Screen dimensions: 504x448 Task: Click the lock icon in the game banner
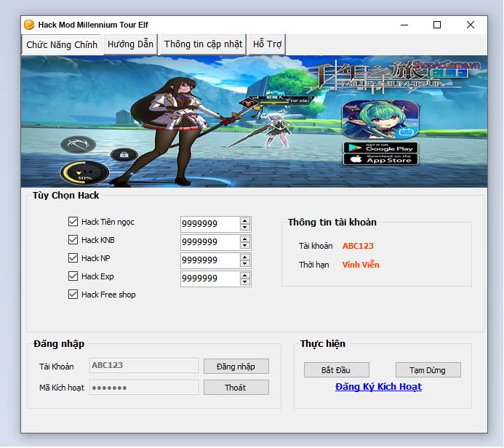(x=124, y=155)
